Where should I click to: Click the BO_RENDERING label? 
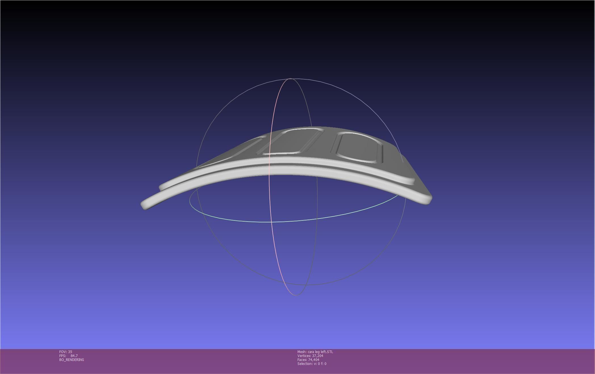tap(72, 360)
